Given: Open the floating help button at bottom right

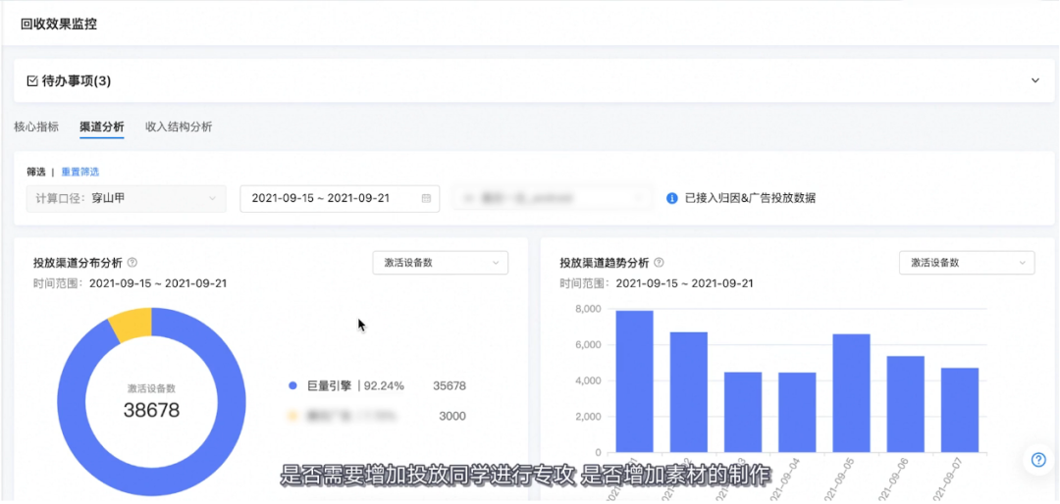Looking at the screenshot, I should [x=1039, y=460].
